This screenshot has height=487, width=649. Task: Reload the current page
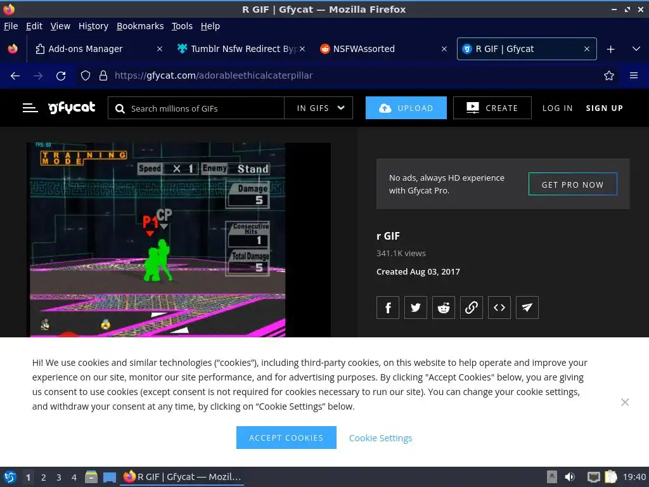[61, 75]
